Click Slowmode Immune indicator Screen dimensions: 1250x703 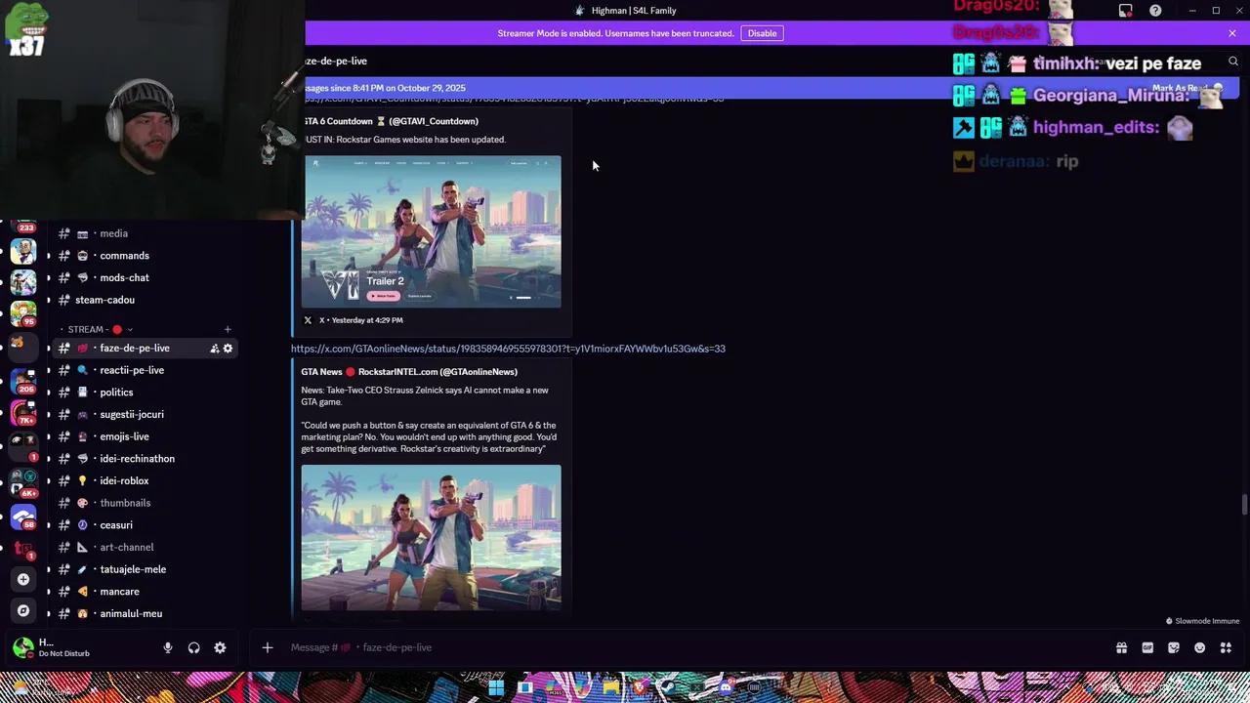coord(1202,621)
